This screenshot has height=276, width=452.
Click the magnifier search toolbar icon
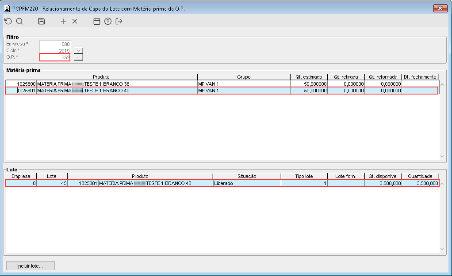(19, 21)
